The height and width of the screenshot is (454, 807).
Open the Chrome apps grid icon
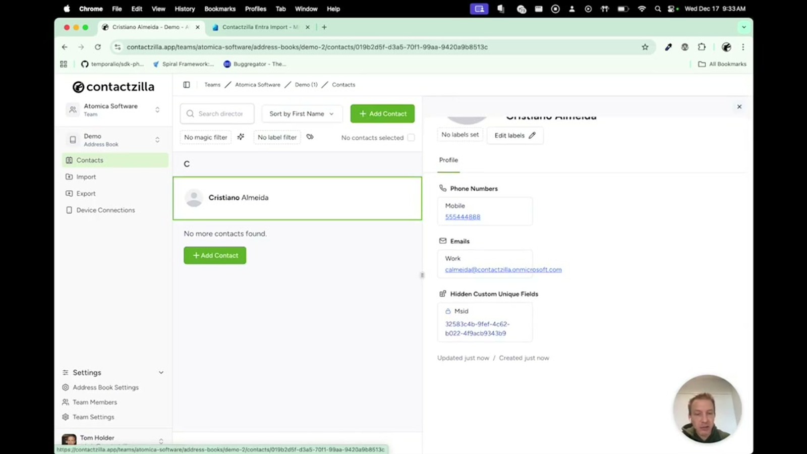[64, 64]
